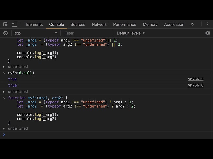The height and width of the screenshot is (159, 213).
Task: Click the _arg2 line with || 2
Action: coord(70,44)
